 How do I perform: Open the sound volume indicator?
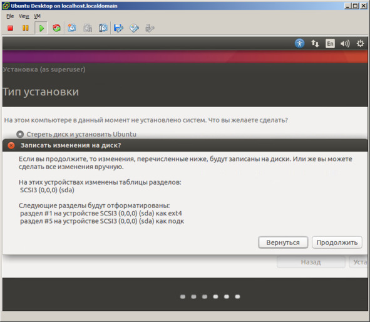pyautogui.click(x=345, y=43)
